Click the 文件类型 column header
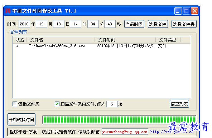 pyautogui.click(x=168, y=40)
